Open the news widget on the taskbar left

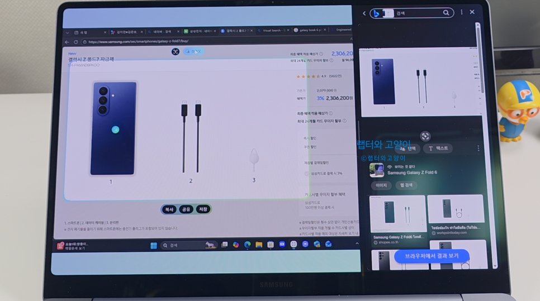coord(73,246)
